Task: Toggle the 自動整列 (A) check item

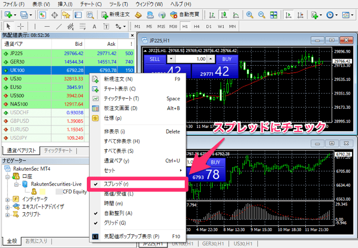Action: 138,213
